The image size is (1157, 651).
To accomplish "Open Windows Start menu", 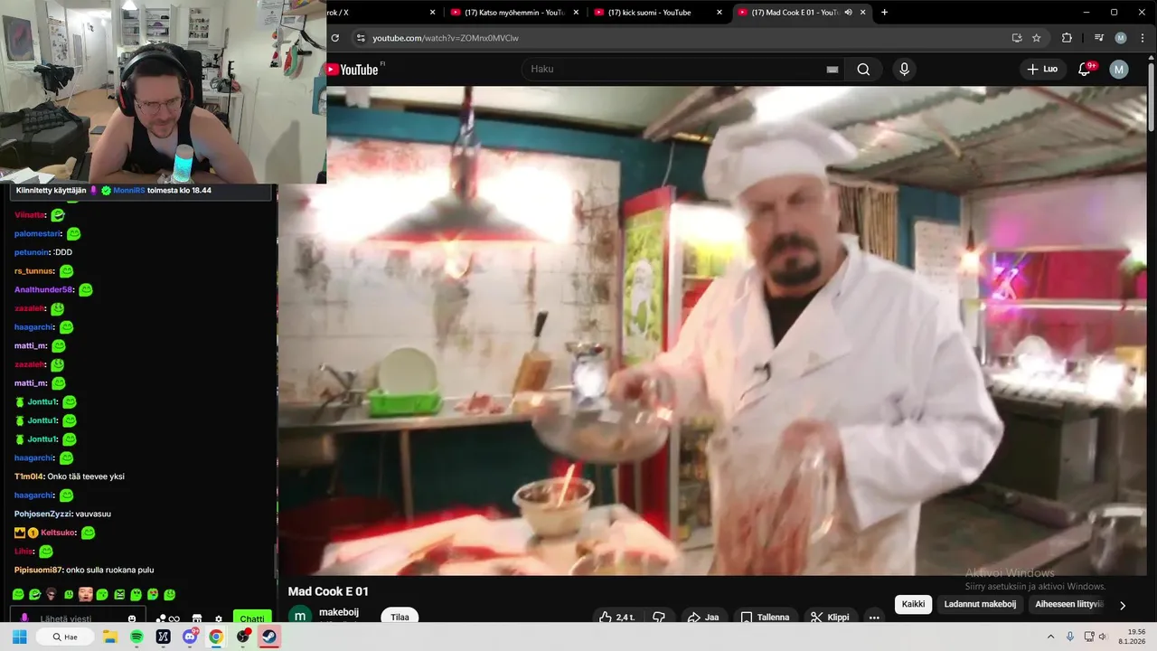I will point(20,637).
